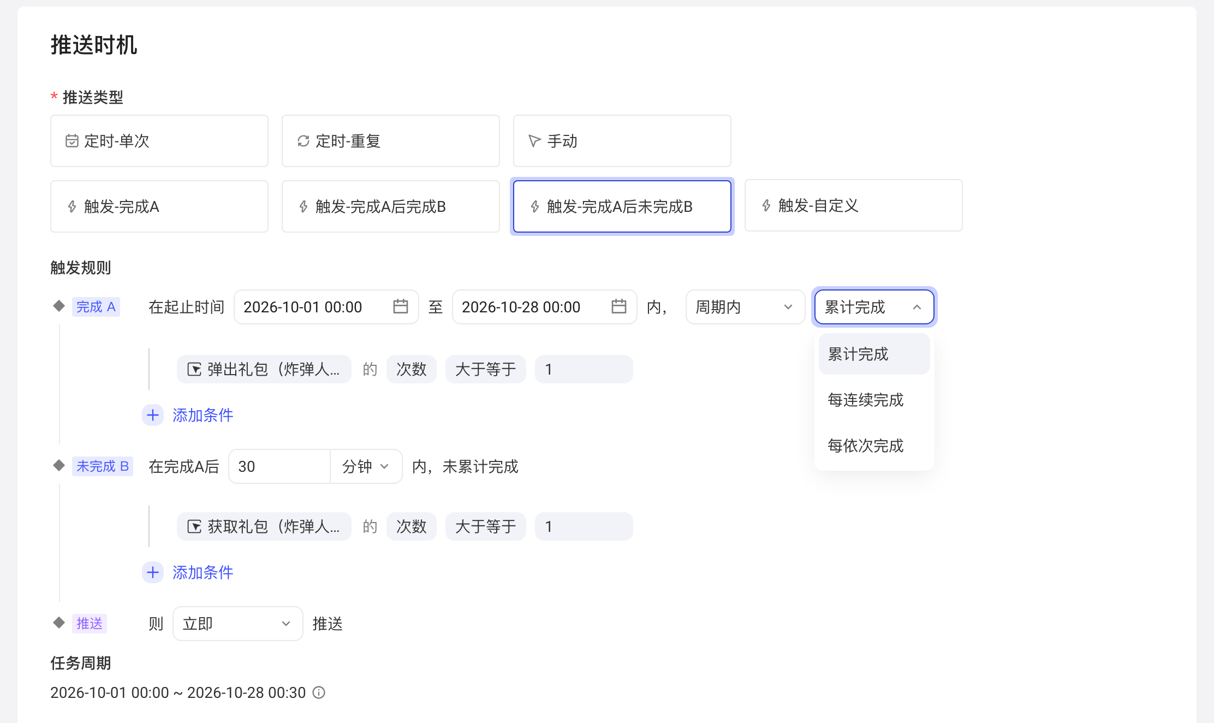Click the 弹出礼包 event selector
1214x723 pixels.
pyautogui.click(x=264, y=369)
